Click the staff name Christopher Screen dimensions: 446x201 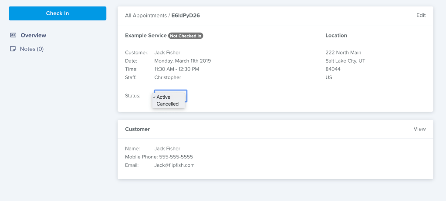[168, 77]
